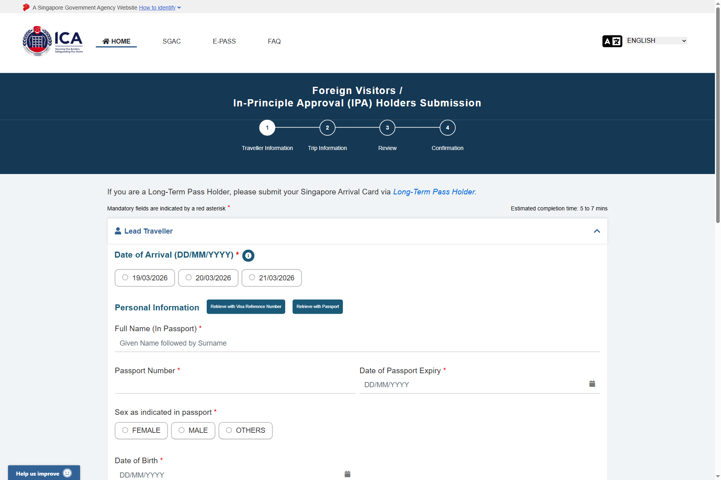Open Date of Arrival info tooltip icon
Screen dimensions: 721x480
pyautogui.click(x=248, y=256)
